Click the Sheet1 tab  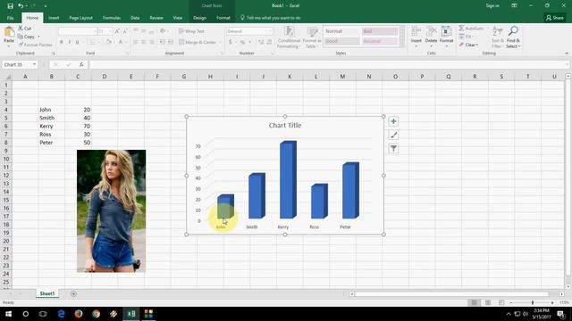47,293
